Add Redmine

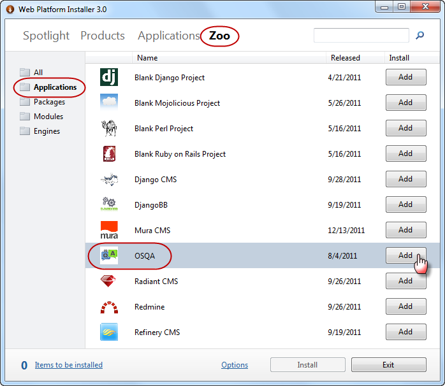coord(406,306)
